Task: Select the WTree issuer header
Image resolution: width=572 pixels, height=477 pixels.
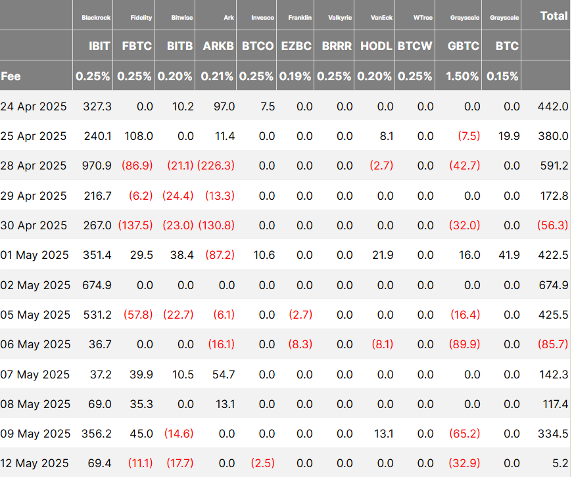Action: pos(423,18)
